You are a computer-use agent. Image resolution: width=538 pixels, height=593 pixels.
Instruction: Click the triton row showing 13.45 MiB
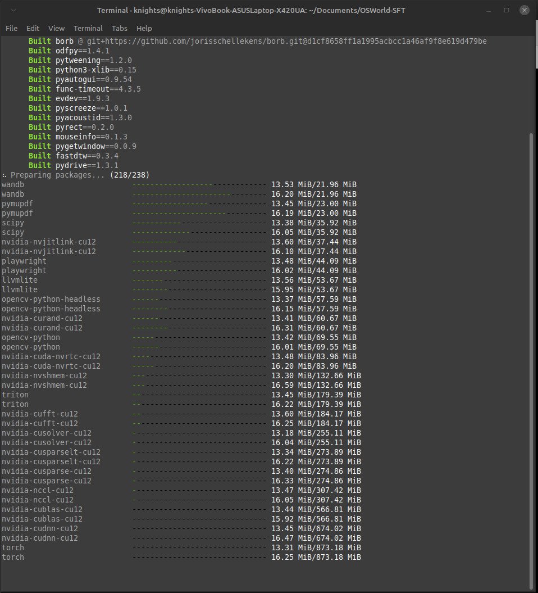[181, 395]
